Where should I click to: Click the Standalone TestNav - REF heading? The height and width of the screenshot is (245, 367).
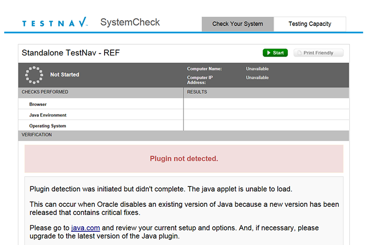(x=71, y=53)
